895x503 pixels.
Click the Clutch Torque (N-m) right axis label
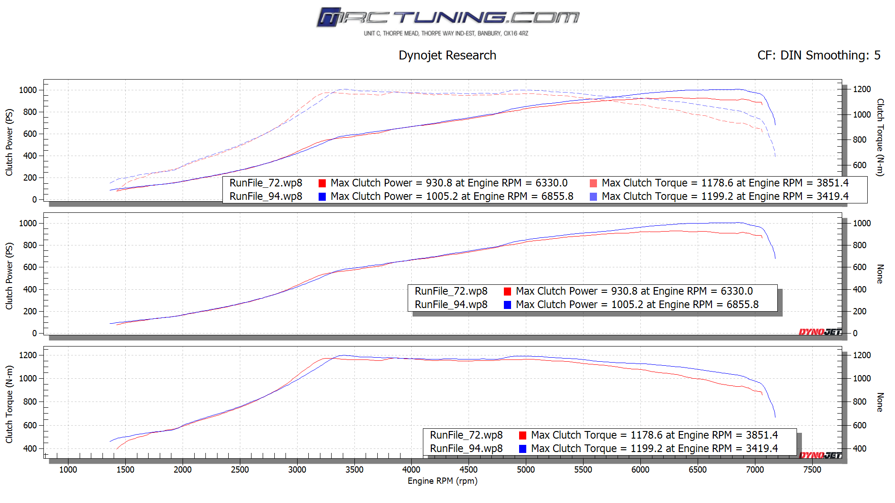(880, 137)
